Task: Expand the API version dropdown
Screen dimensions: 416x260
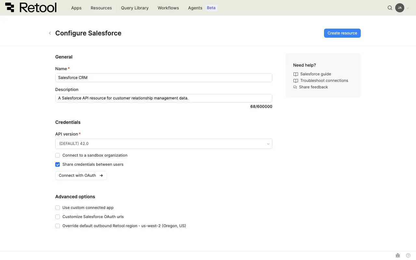Action: tap(163, 144)
